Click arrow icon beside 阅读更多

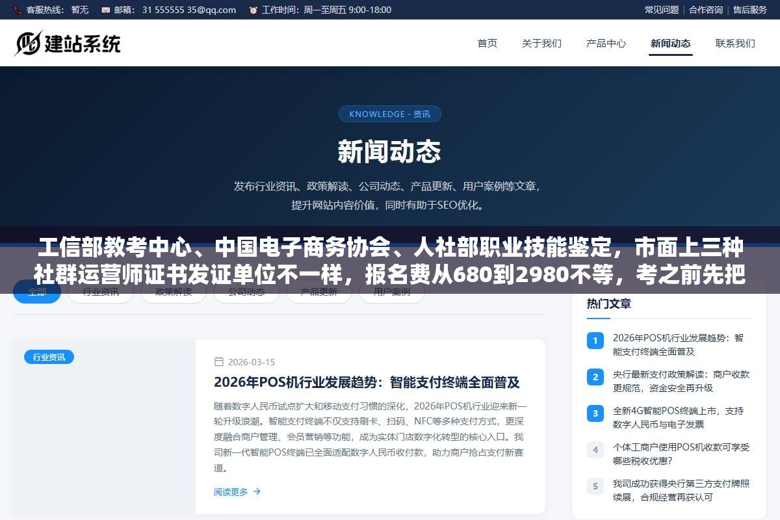tap(257, 492)
